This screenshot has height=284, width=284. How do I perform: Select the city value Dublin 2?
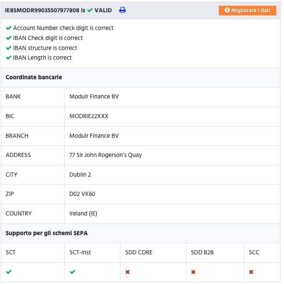[80, 175]
